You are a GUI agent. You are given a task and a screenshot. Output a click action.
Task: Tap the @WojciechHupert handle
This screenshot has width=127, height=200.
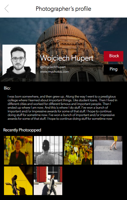(53, 67)
